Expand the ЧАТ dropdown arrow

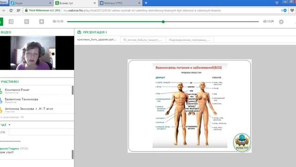tap(9, 125)
